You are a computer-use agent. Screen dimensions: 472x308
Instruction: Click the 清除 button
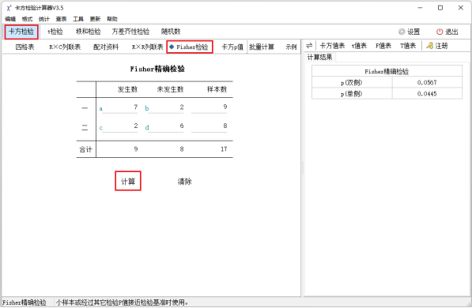(184, 182)
